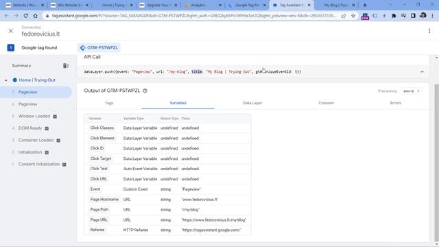The width and height of the screenshot is (439, 247).
Task: Click message icon beside Window Loaded
Action: tap(55, 117)
